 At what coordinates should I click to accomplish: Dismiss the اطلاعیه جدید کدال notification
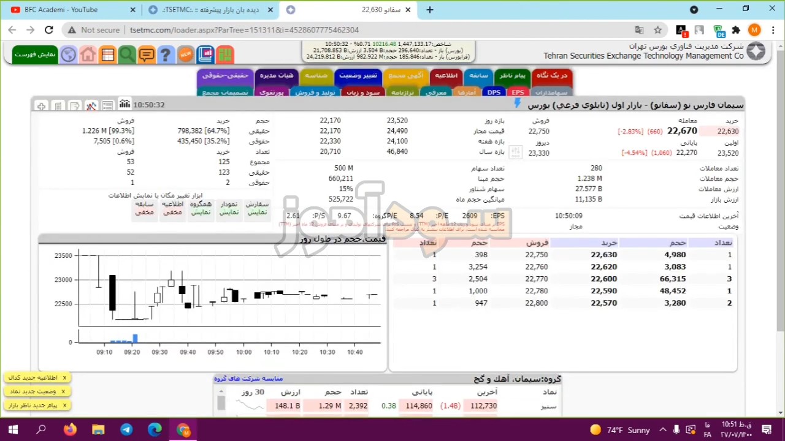[64, 377]
